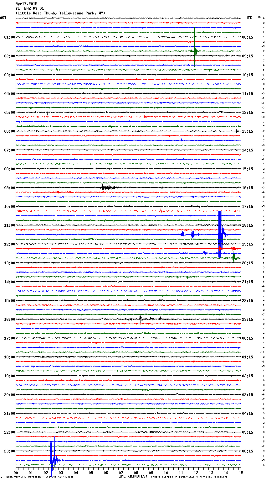The image size is (266, 481).
Task: Click the green spike above the 02:00 trace
Action: point(195,50)
